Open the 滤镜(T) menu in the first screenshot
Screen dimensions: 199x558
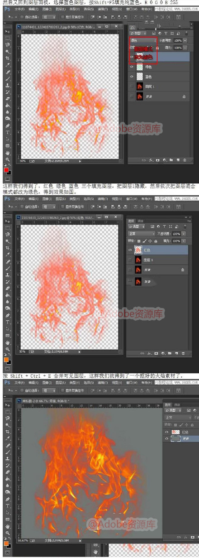tap(102, 9)
